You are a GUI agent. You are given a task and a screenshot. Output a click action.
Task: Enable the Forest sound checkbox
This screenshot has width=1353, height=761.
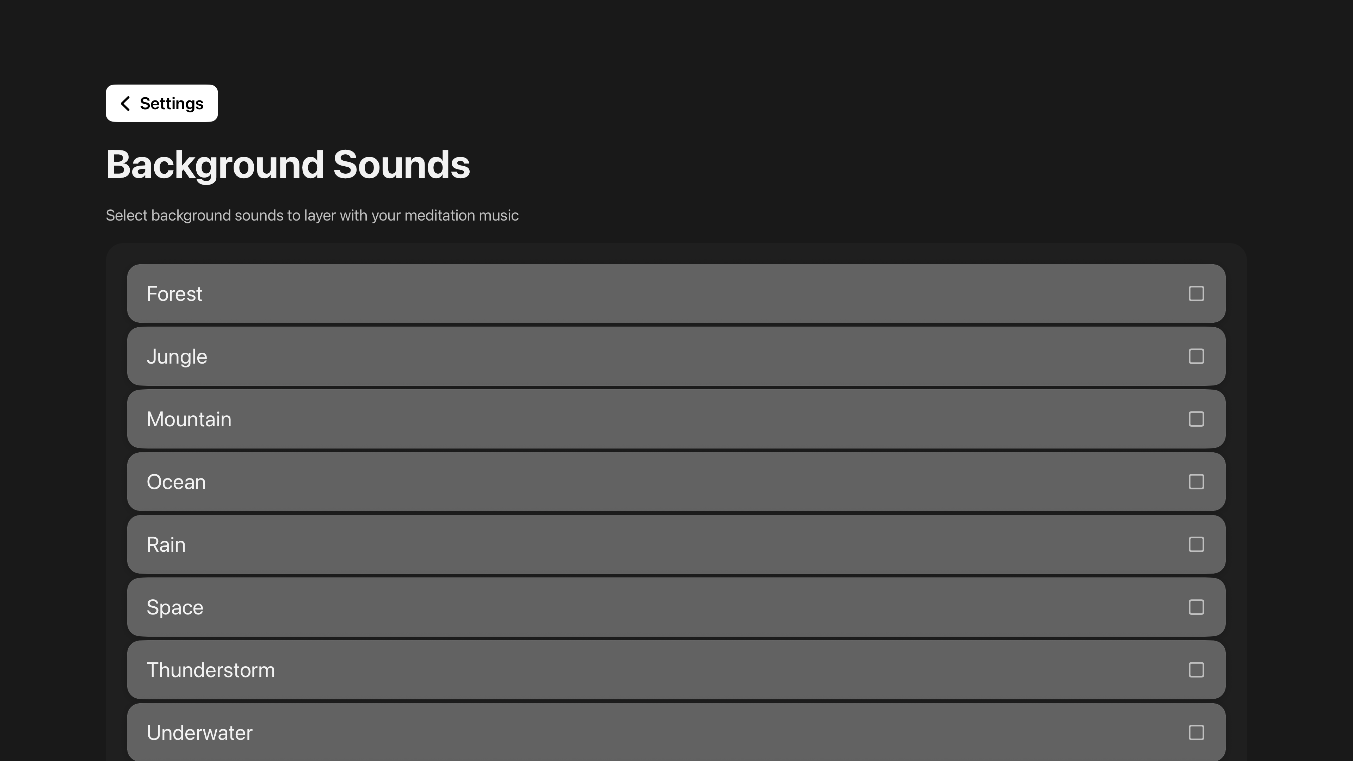tap(1196, 293)
